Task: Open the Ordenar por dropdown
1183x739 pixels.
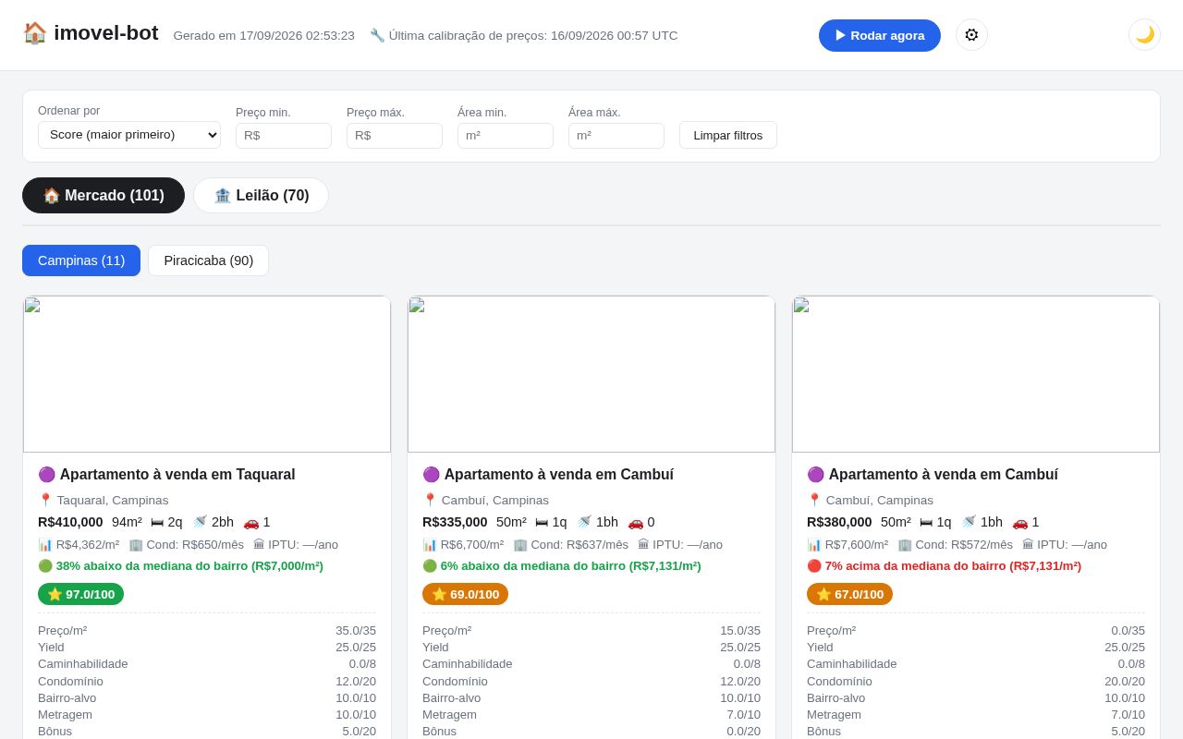Action: point(129,135)
